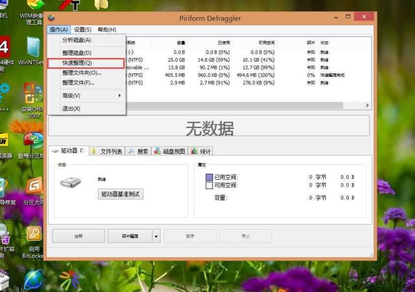
Task: Click the drive list scrollbar right arrow
Action: click(367, 105)
